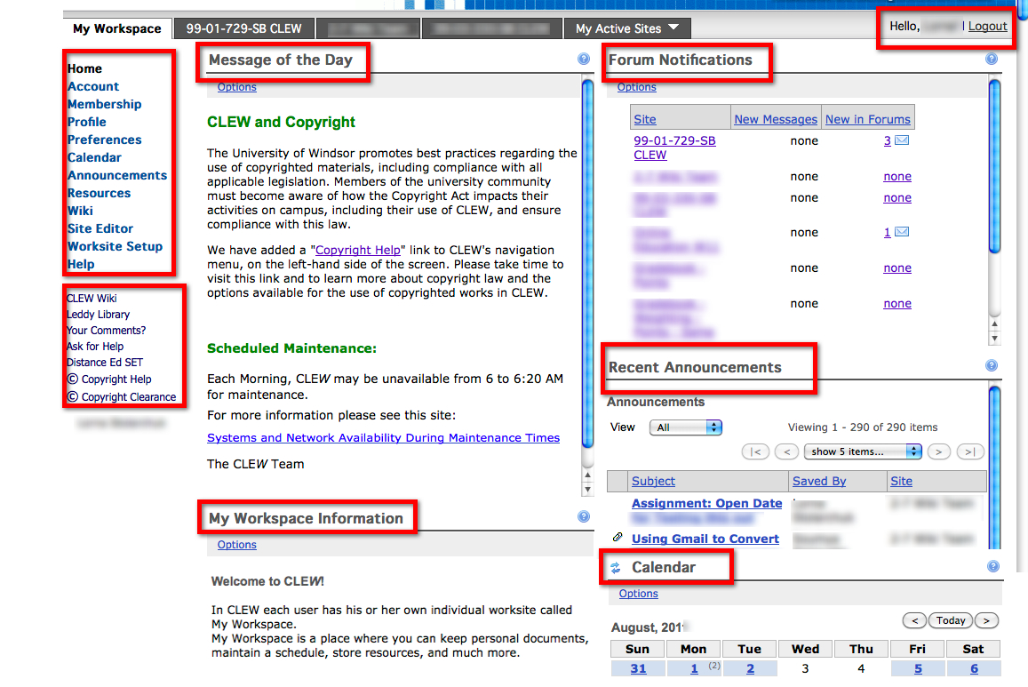Sort forum table by New Messages
Screen dimensions: 1028x687
point(776,119)
